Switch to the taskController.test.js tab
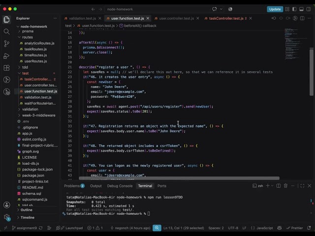The width and height of the screenshot is (315, 236). (225, 18)
